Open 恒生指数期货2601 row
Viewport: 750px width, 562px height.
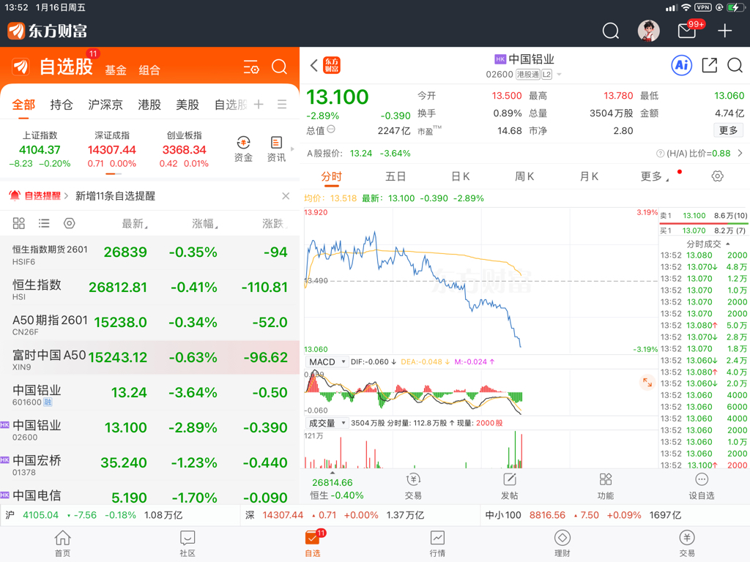pos(149,253)
